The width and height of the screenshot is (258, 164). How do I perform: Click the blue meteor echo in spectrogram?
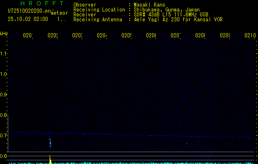pos(50,143)
